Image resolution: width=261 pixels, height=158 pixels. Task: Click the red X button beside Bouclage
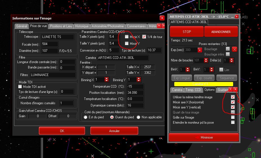coord(235,49)
